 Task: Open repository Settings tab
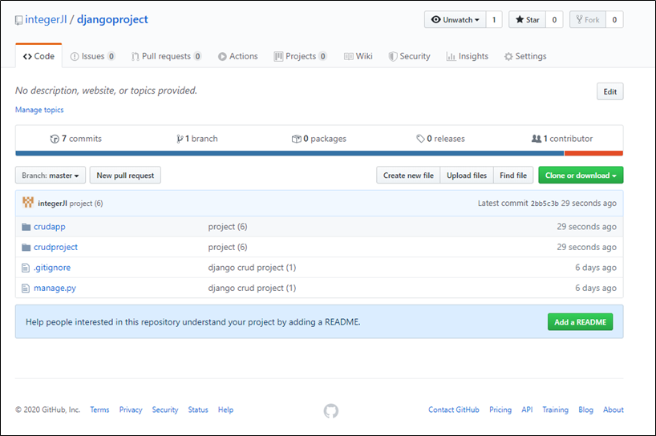(525, 56)
